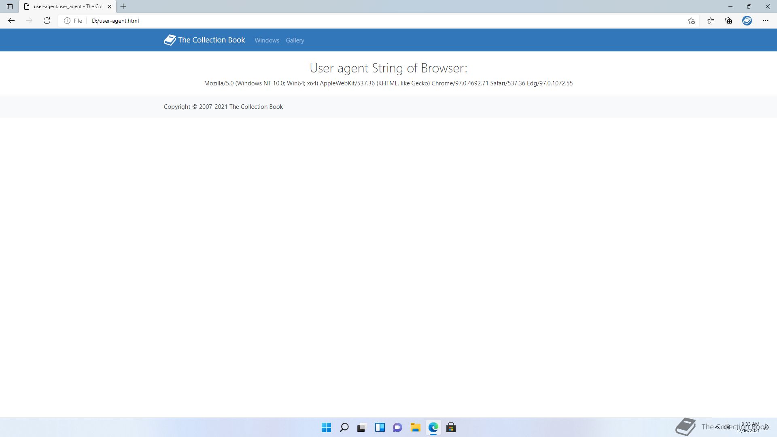Click The Collection Book logo
This screenshot has height=437, width=777.
[x=204, y=40]
